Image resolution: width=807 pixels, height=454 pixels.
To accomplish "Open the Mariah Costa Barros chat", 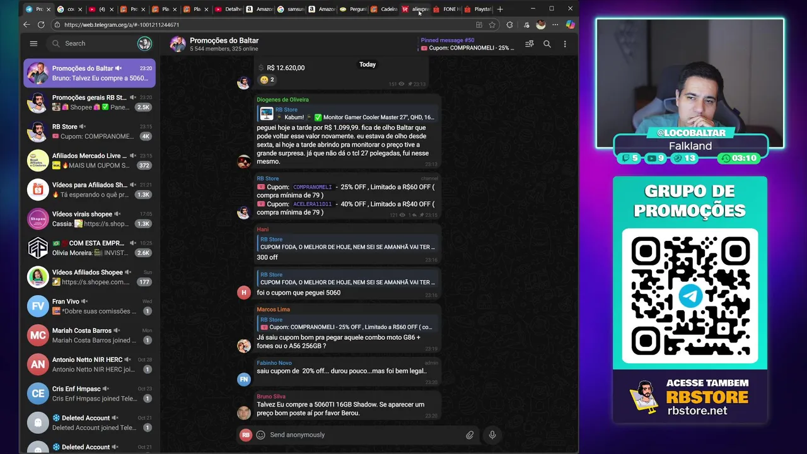I will (90, 335).
